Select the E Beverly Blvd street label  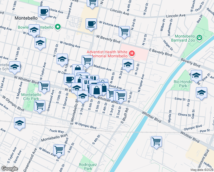(160, 52)
